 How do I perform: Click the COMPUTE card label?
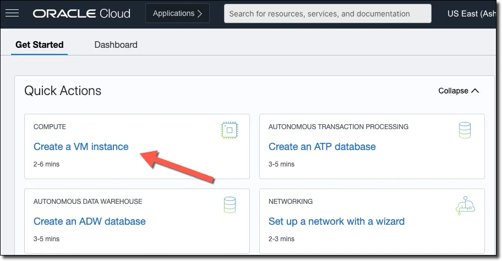point(50,127)
